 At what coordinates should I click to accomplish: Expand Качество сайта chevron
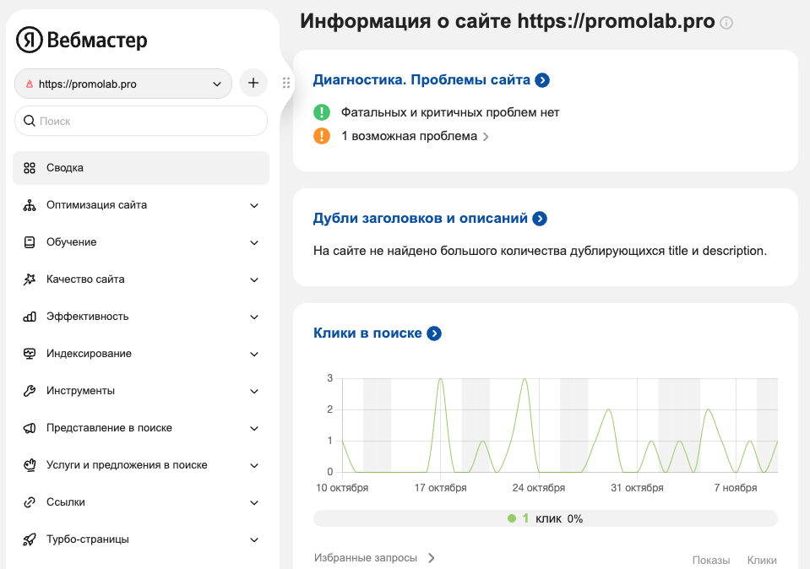click(254, 279)
